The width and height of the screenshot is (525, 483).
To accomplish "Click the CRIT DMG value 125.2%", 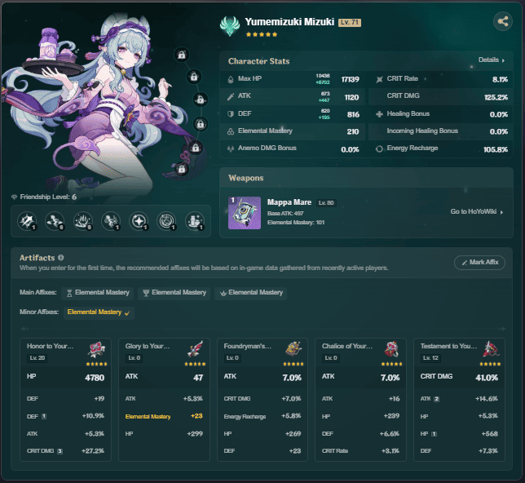I will 496,97.
